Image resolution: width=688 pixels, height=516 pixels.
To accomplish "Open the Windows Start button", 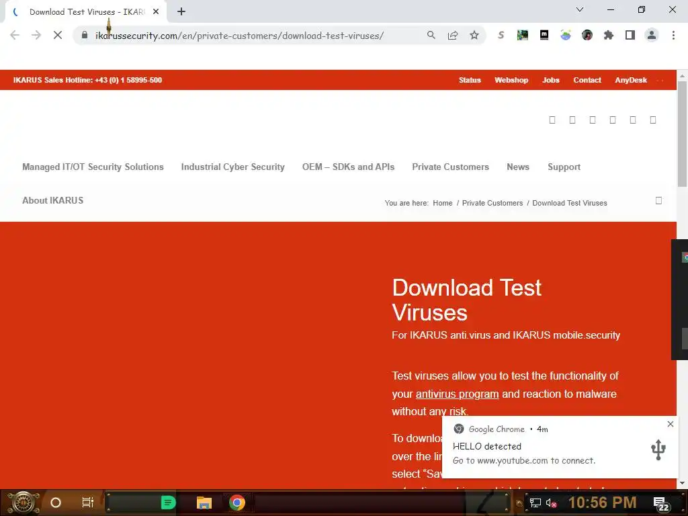I will click(24, 503).
